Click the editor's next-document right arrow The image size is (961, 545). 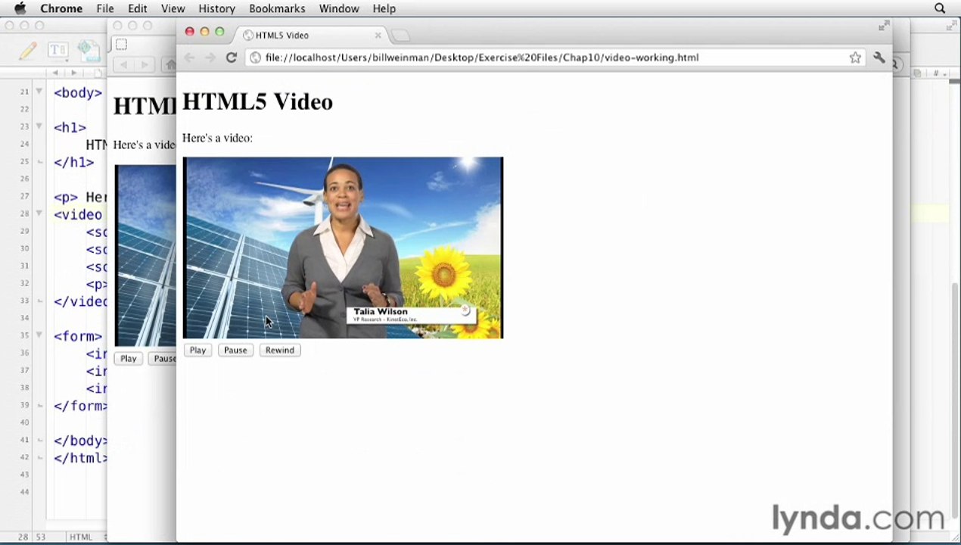click(x=73, y=73)
